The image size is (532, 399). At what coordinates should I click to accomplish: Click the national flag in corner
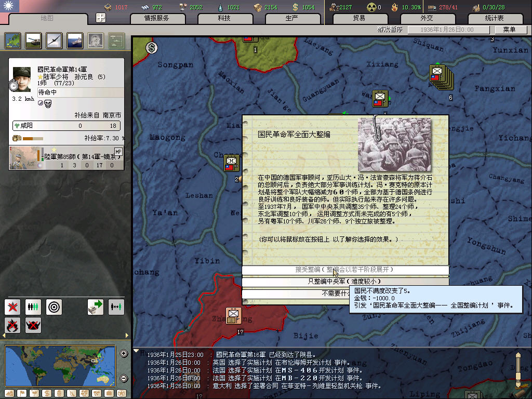pos(9,6)
